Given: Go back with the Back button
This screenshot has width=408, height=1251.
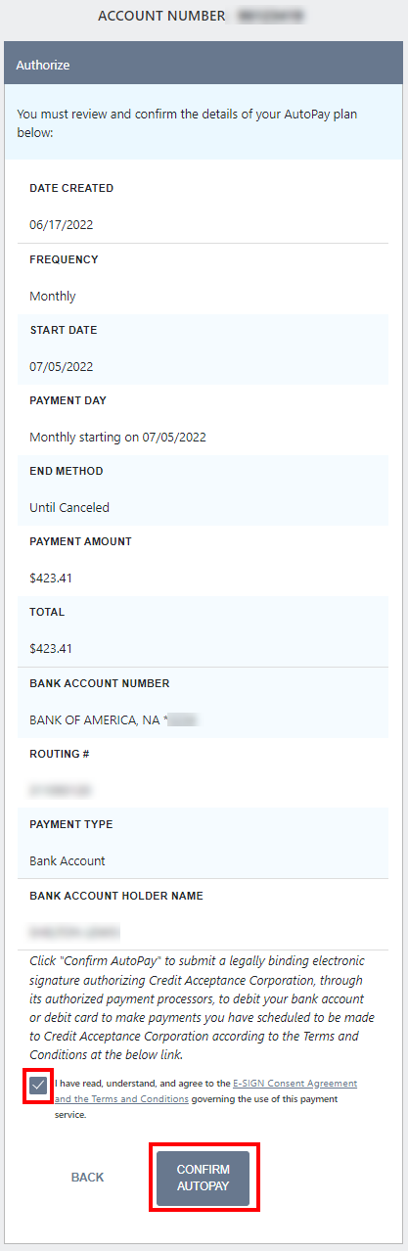Looking at the screenshot, I should (x=87, y=1178).
